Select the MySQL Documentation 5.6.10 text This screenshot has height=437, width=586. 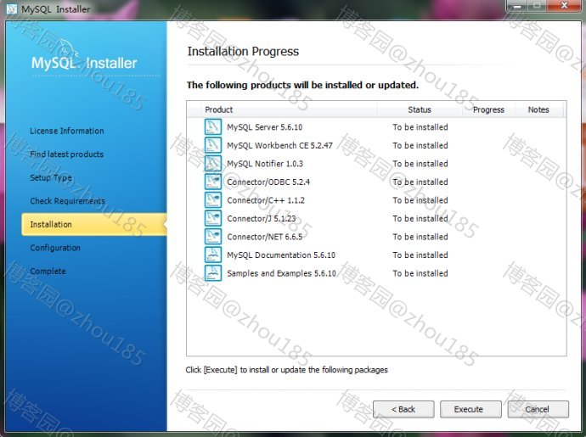point(281,255)
